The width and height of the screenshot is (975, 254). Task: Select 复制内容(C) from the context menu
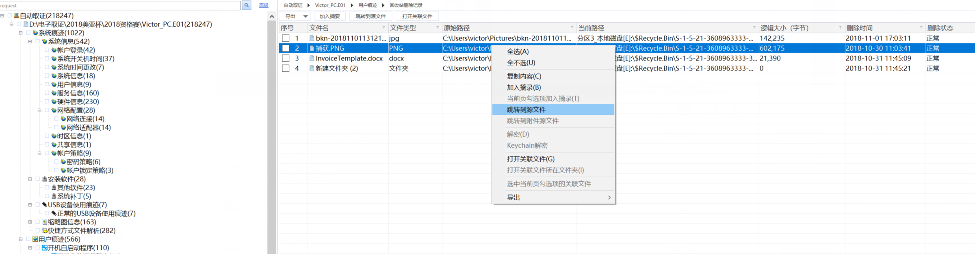coord(524,76)
